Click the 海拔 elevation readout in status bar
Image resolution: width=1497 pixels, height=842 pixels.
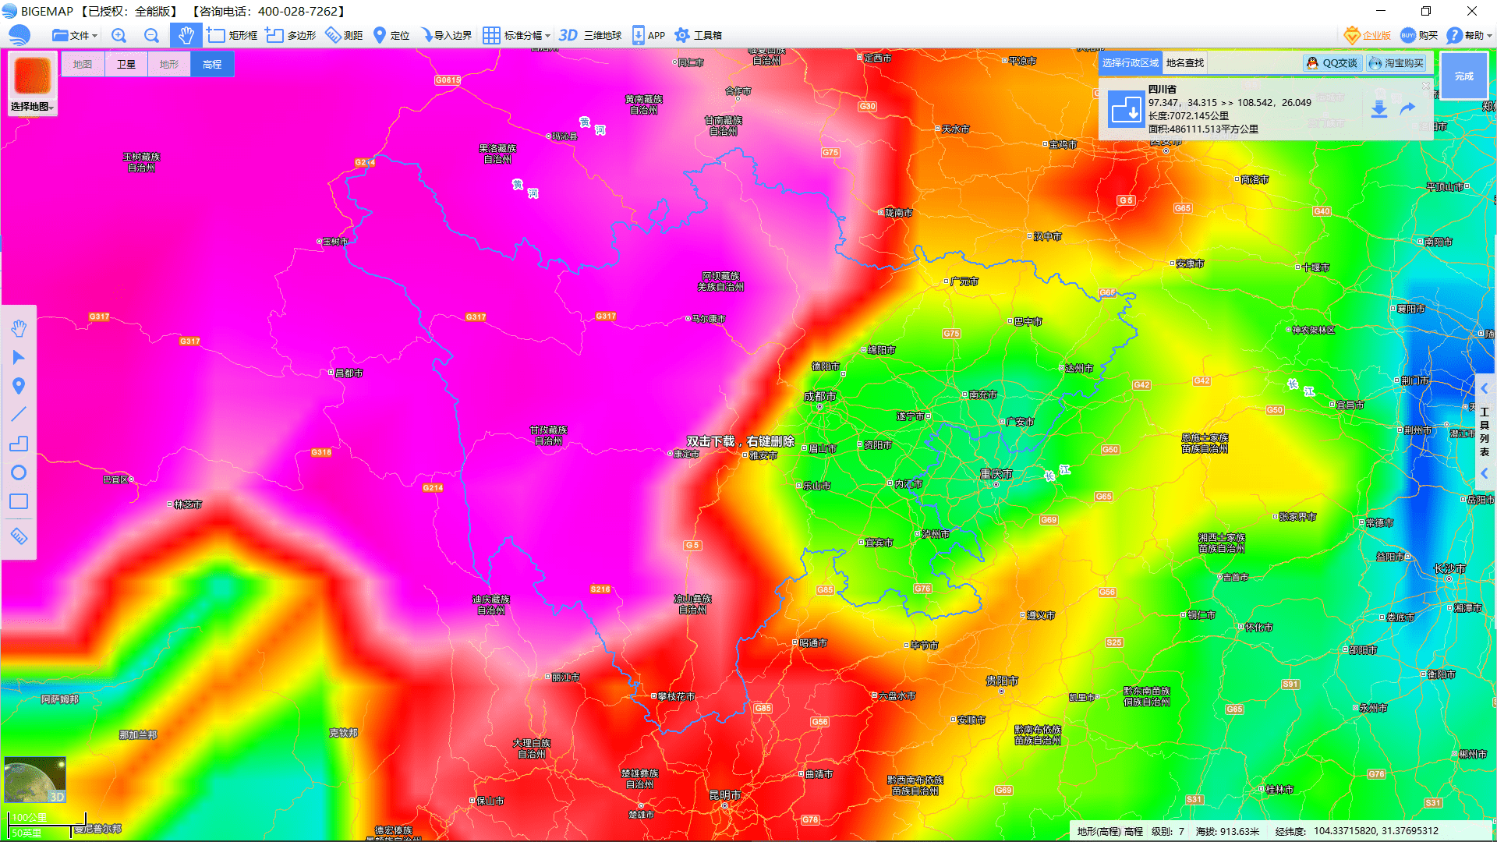(1227, 831)
